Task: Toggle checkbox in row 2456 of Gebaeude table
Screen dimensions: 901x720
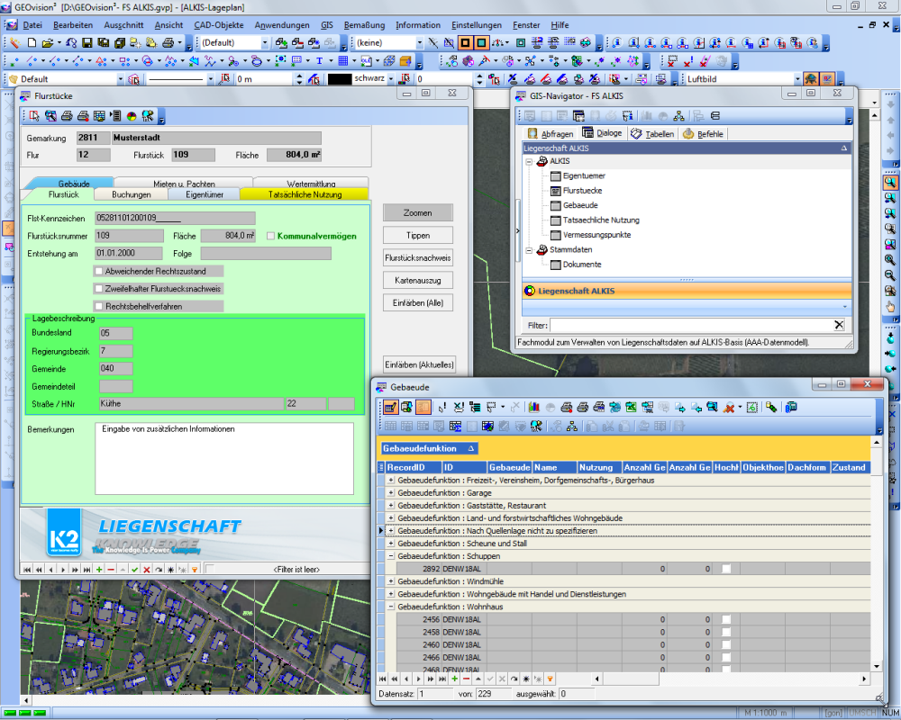Action: (726, 619)
